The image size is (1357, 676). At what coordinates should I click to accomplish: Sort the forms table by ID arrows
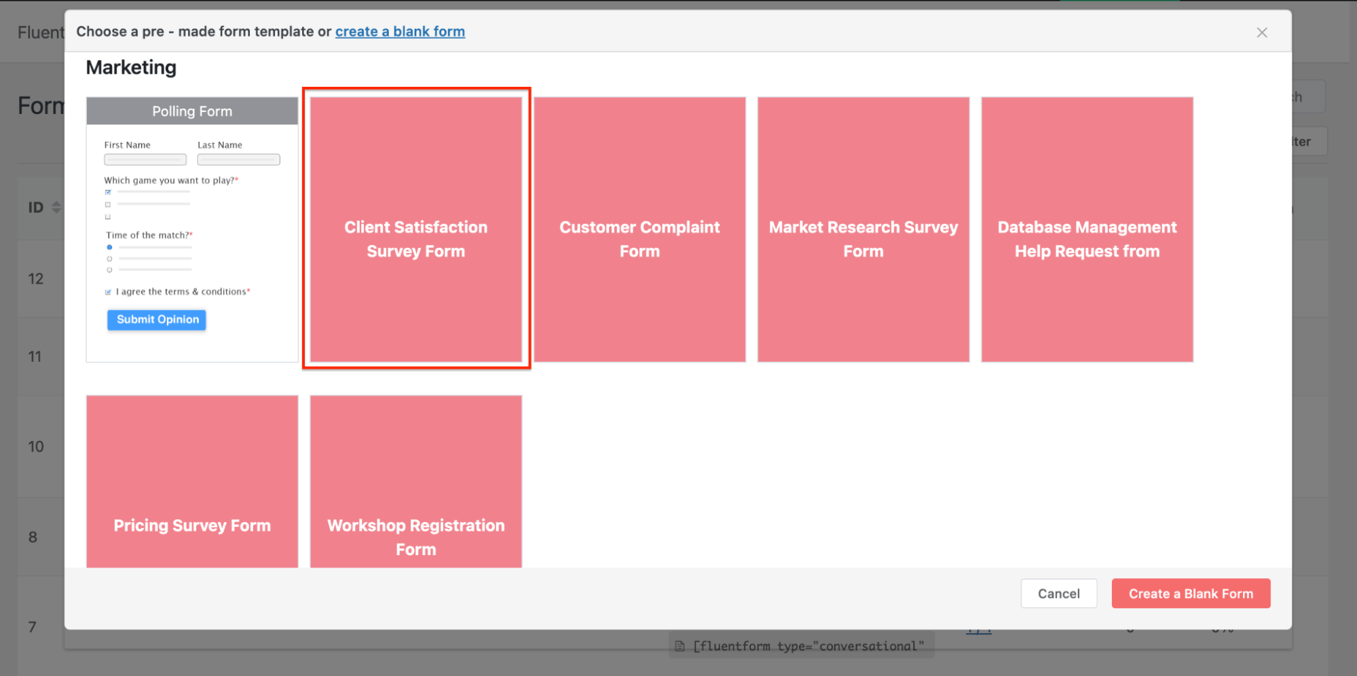tap(56, 208)
